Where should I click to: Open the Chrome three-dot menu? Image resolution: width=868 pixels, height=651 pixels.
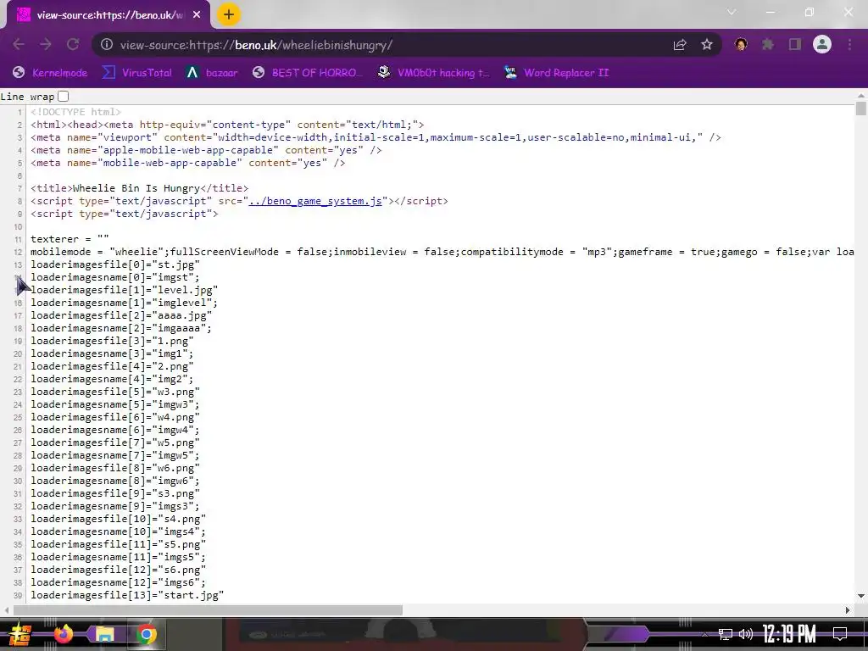coord(849,44)
